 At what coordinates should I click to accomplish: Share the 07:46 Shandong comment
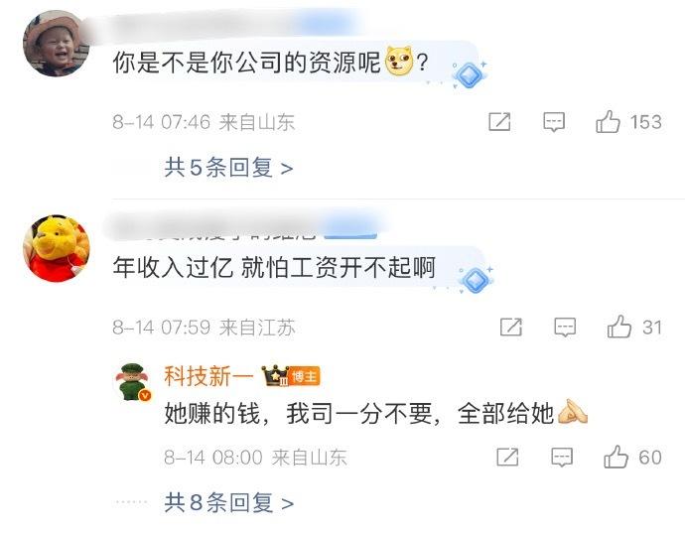coord(499,121)
